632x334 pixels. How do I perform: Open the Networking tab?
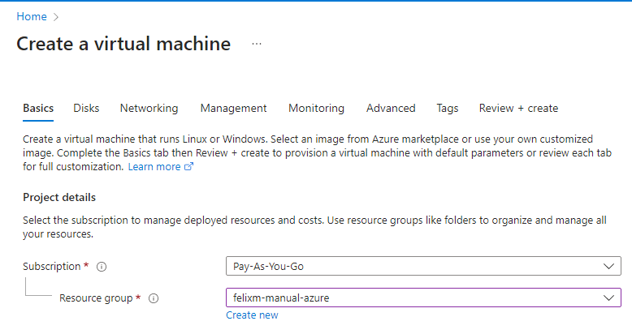click(149, 109)
